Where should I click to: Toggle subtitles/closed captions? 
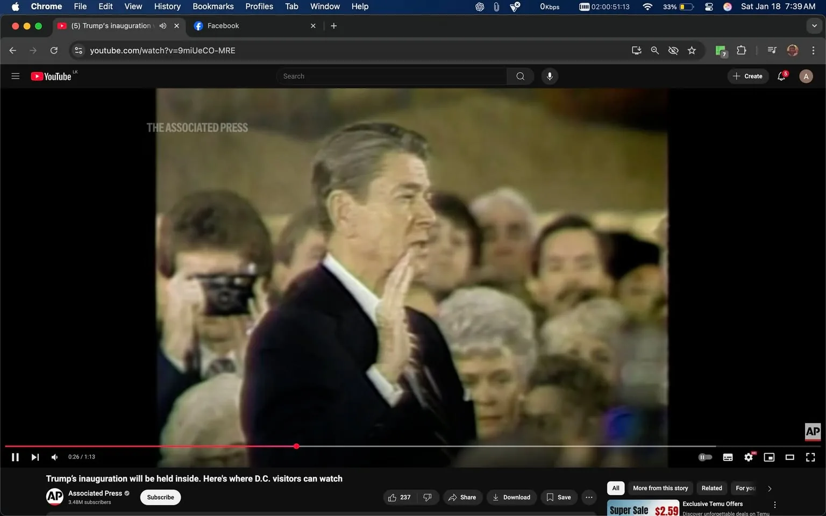pos(728,457)
